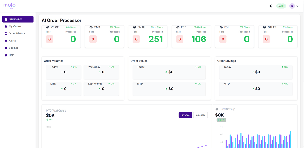Click the Alerts bell icon
The width and height of the screenshot is (304, 148).
(6, 41)
